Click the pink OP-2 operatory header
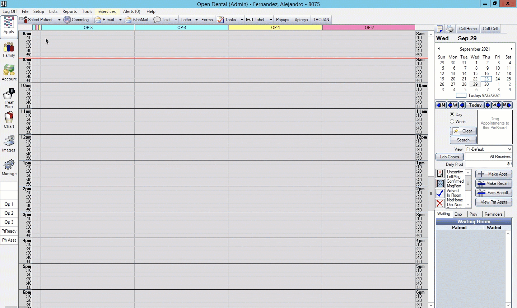 pos(369,28)
